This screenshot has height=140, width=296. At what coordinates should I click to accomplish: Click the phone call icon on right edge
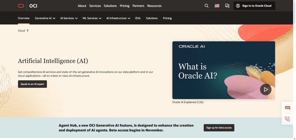coord(287,119)
